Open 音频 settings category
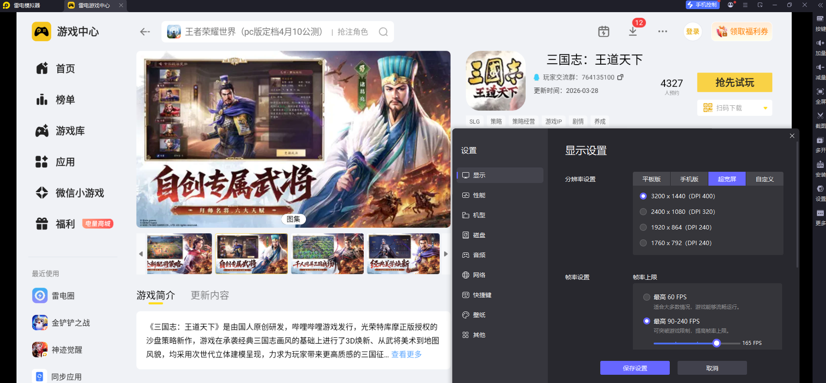This screenshot has height=383, width=826. click(500, 255)
